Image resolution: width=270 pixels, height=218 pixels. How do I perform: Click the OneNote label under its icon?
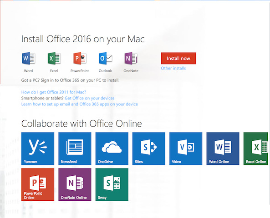coord(131,71)
